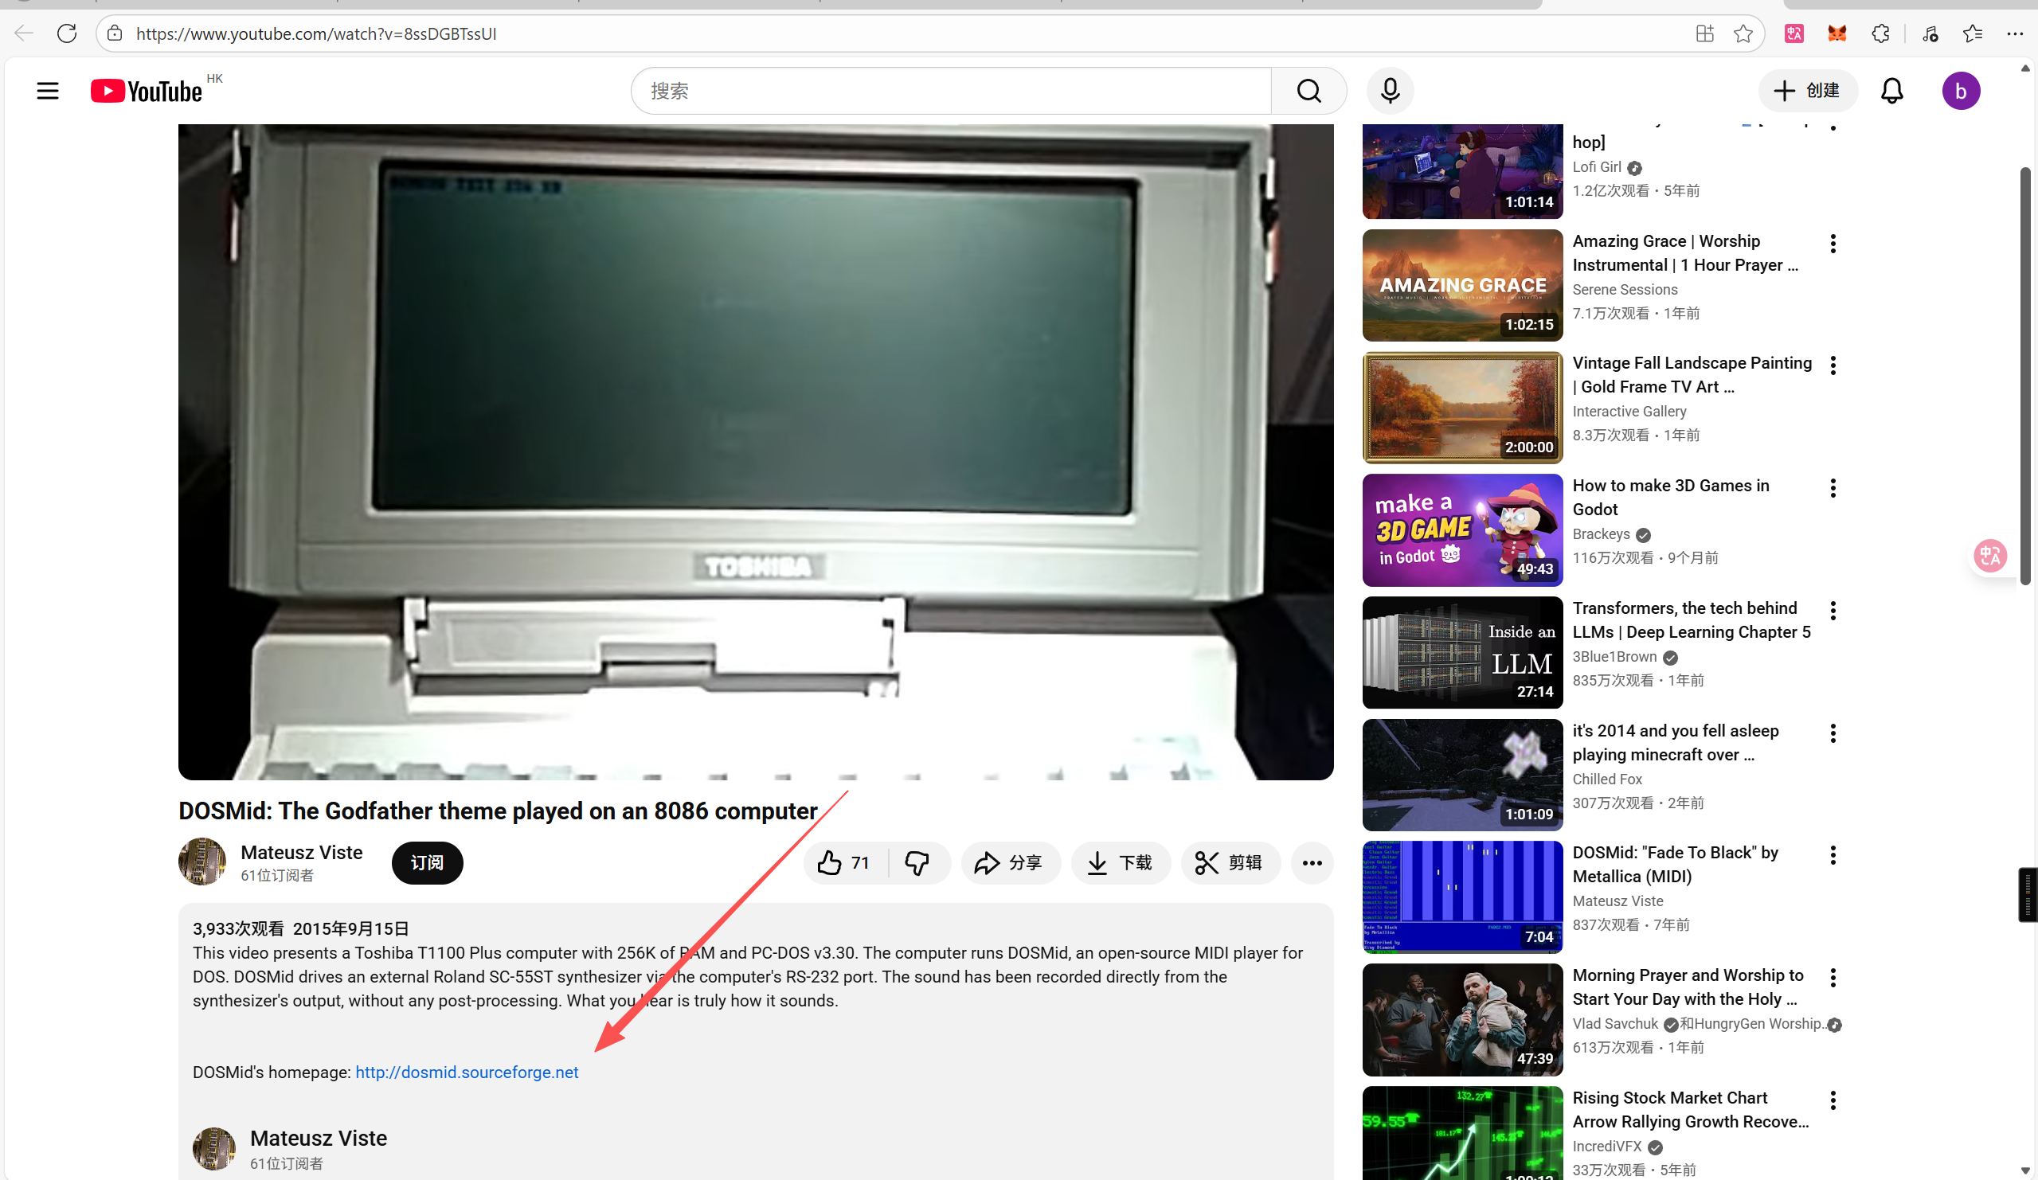The height and width of the screenshot is (1180, 2038).
Task: Bookmark page with the favorites star icon
Action: coord(1742,34)
